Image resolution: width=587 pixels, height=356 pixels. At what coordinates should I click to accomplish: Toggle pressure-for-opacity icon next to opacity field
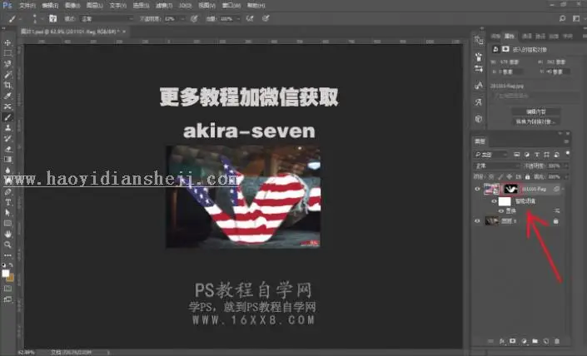pyautogui.click(x=194, y=18)
